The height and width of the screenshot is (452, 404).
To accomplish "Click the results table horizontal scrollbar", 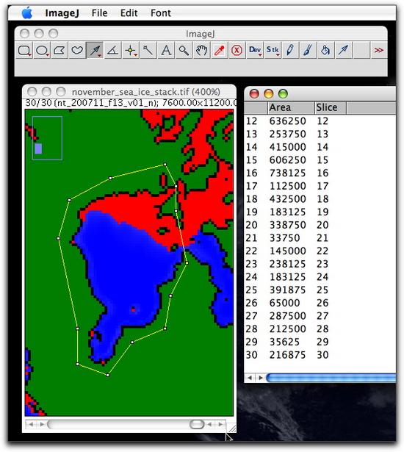I will pos(331,378).
